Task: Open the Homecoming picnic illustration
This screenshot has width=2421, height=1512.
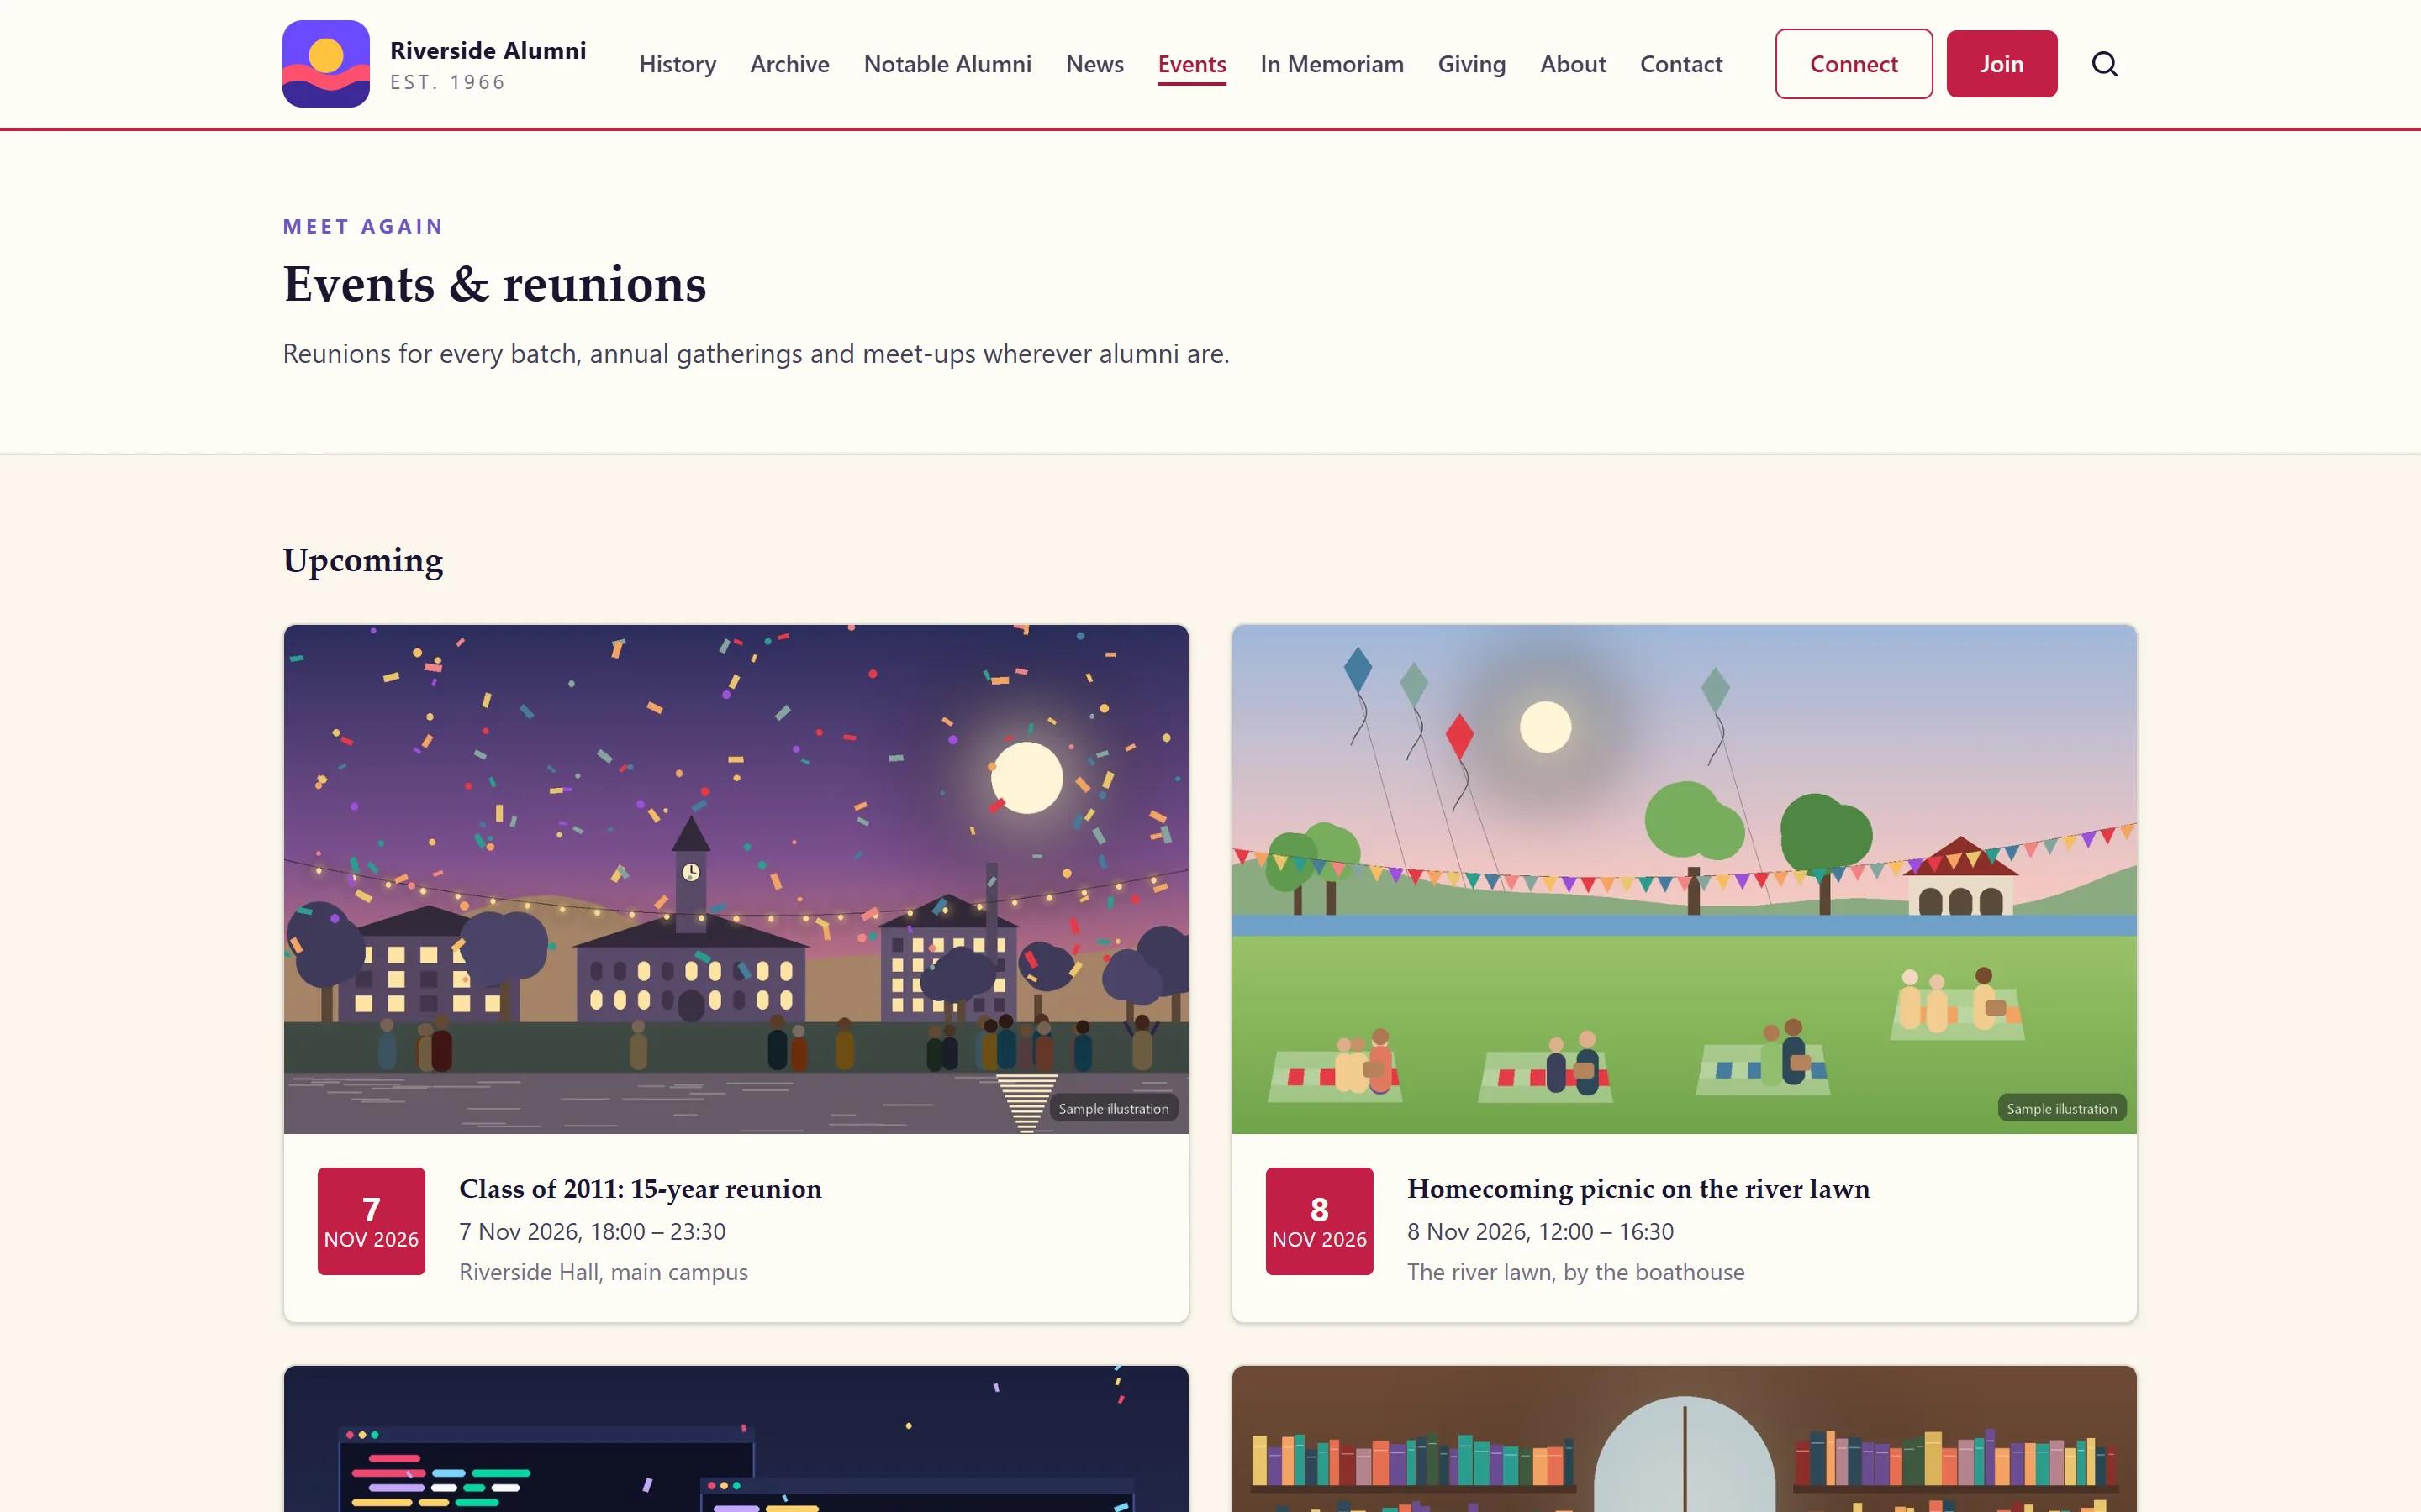Action: (x=1685, y=879)
